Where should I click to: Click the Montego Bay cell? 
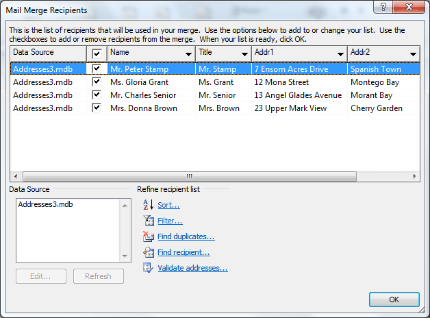(383, 82)
